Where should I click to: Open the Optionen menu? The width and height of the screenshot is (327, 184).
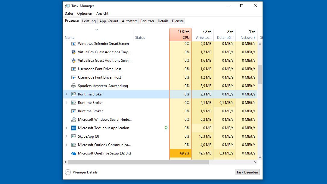point(84,13)
